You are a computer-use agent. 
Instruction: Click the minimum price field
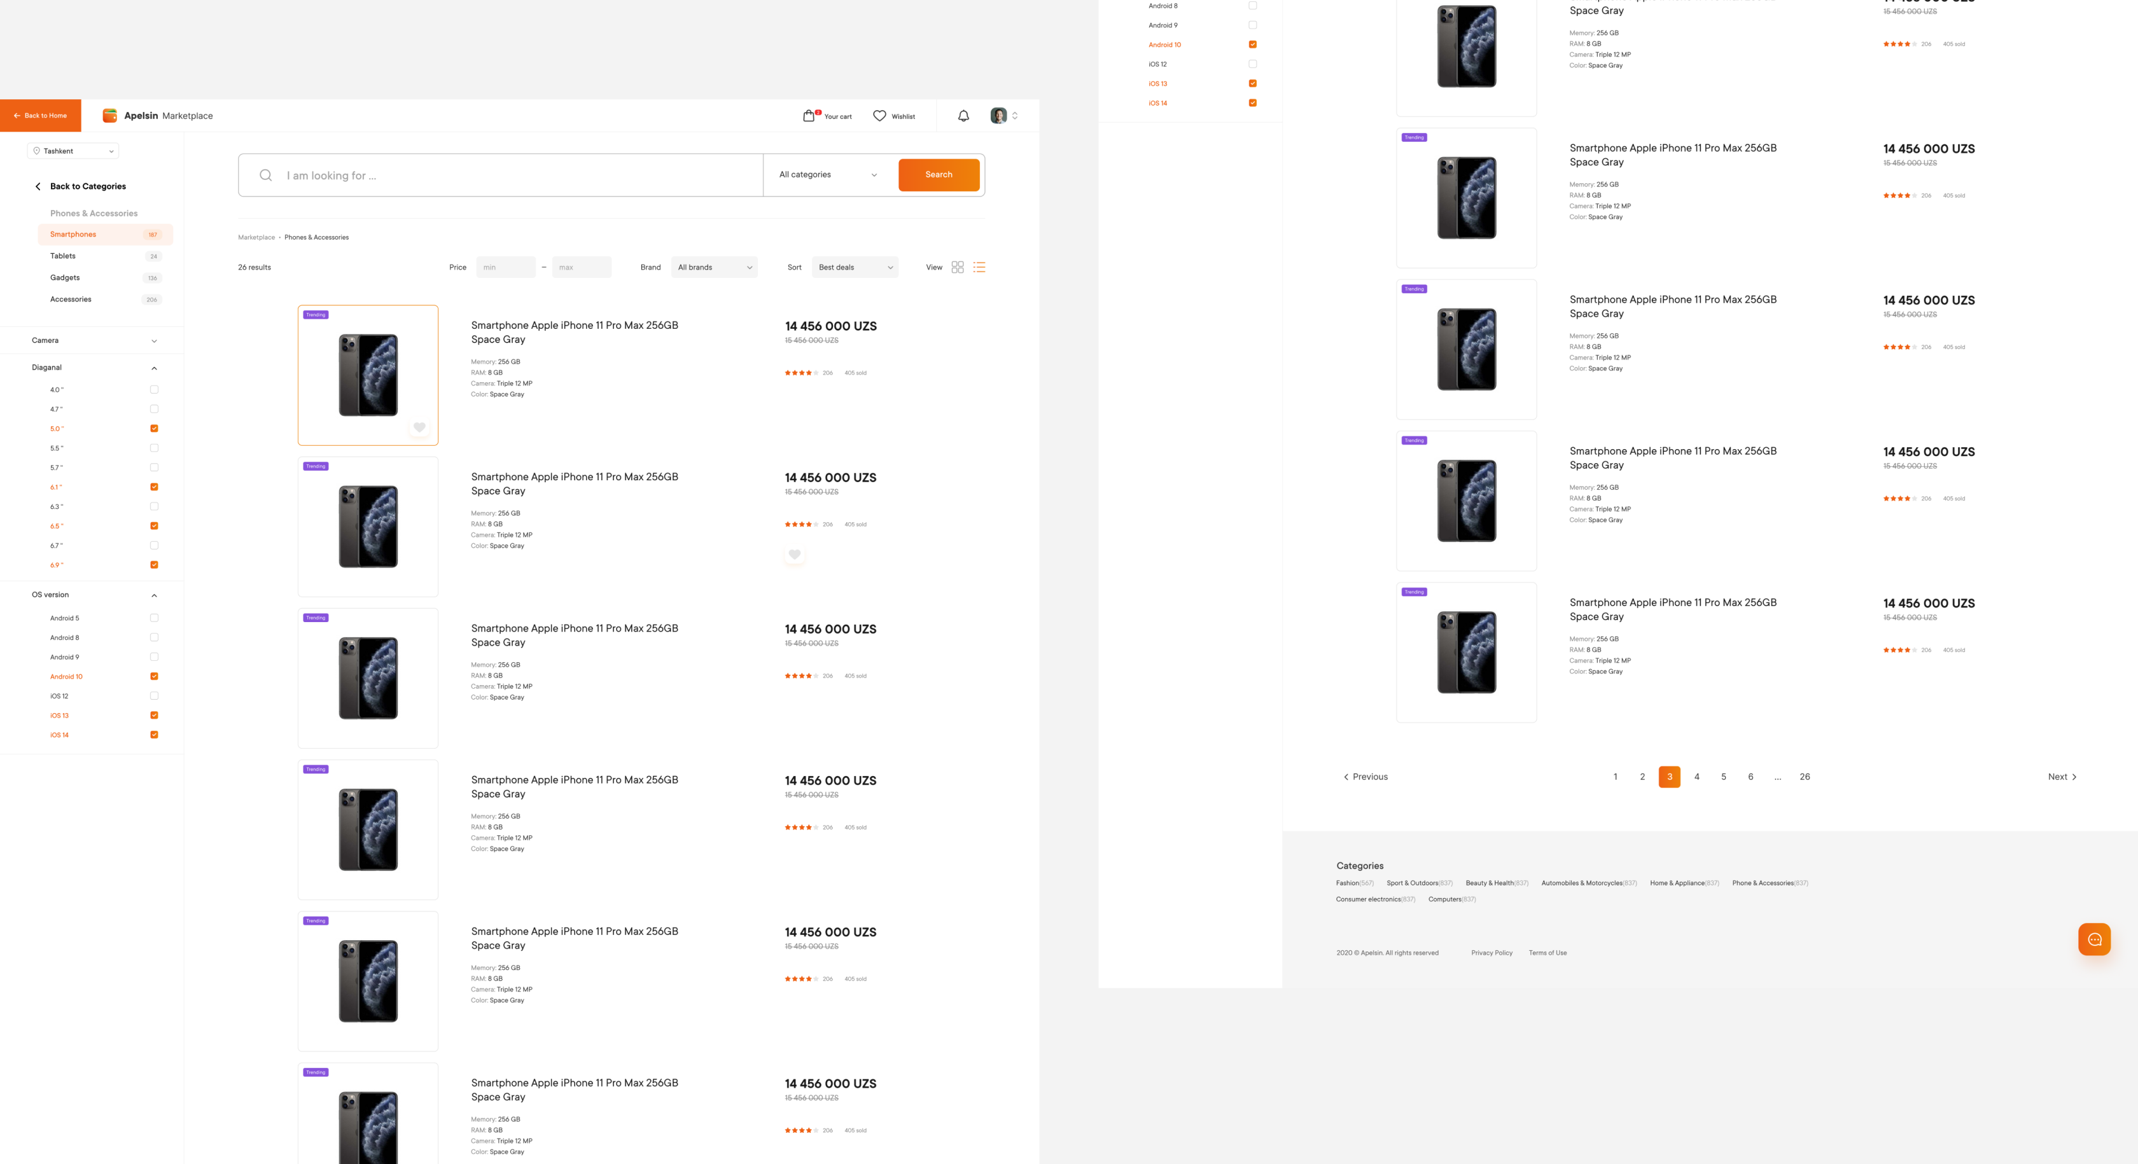coord(505,267)
